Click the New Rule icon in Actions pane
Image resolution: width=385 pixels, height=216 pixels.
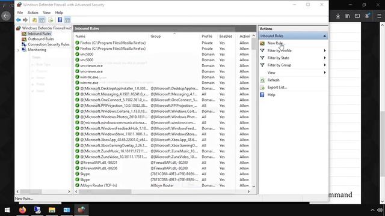point(262,43)
